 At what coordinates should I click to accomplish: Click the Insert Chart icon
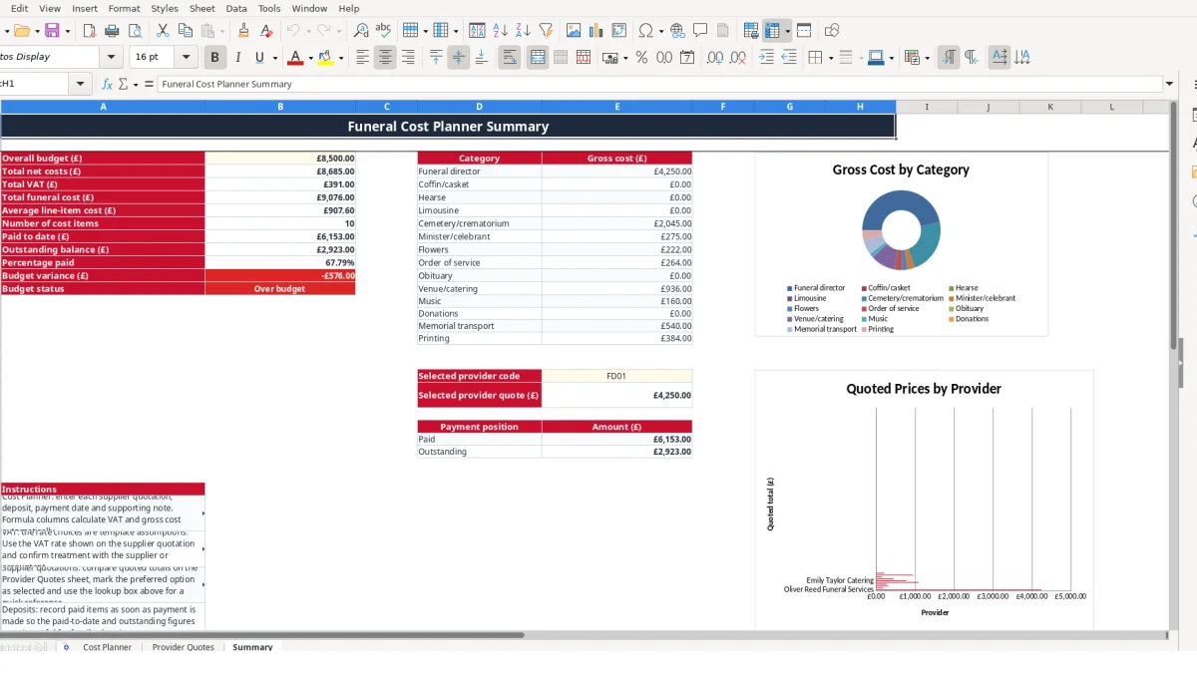[597, 31]
